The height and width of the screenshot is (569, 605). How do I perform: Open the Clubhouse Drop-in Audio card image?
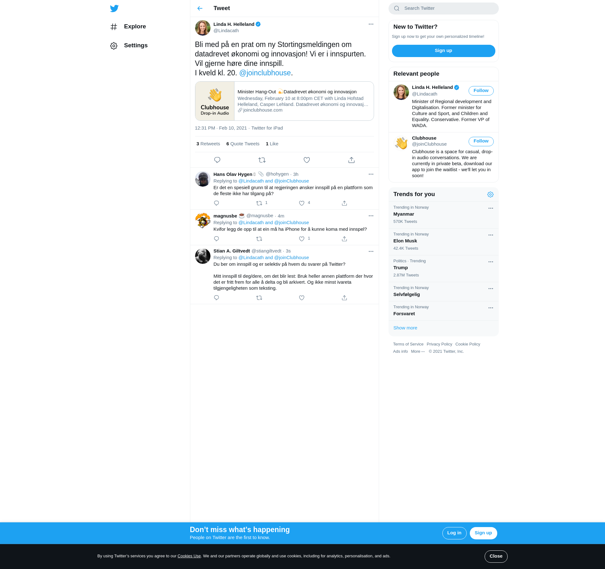click(215, 101)
